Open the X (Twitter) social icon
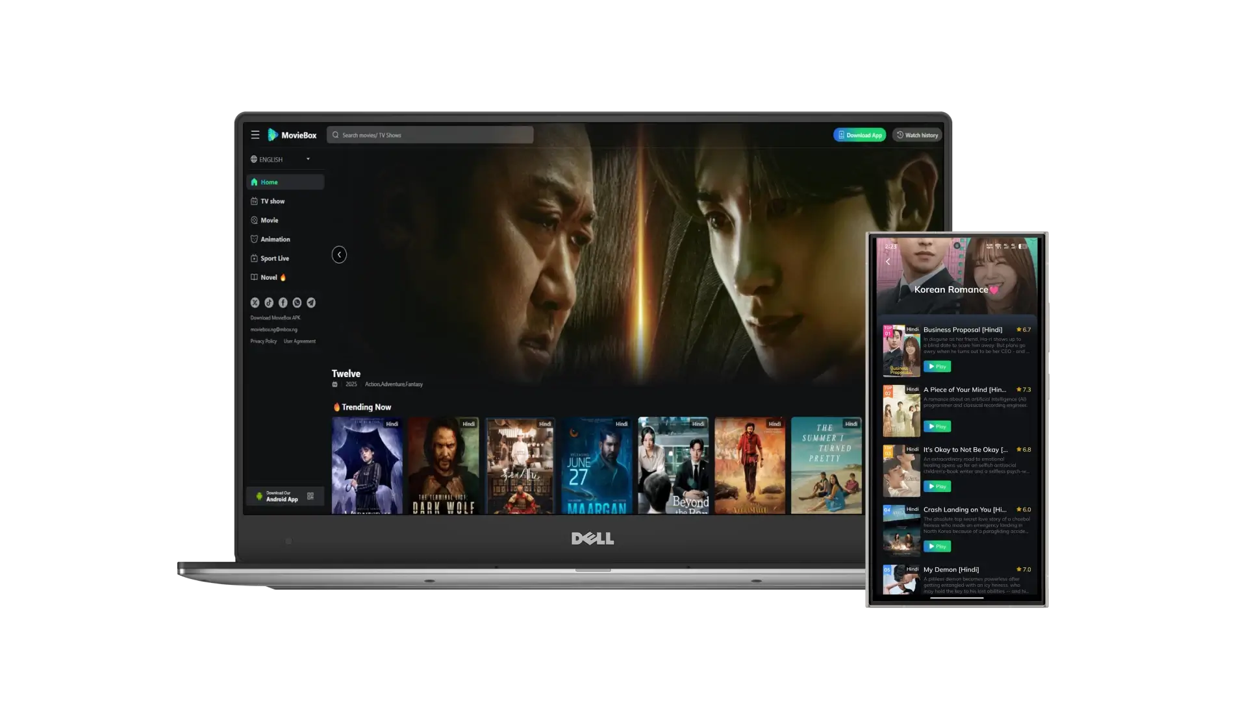The width and height of the screenshot is (1247, 701). pyautogui.click(x=255, y=302)
